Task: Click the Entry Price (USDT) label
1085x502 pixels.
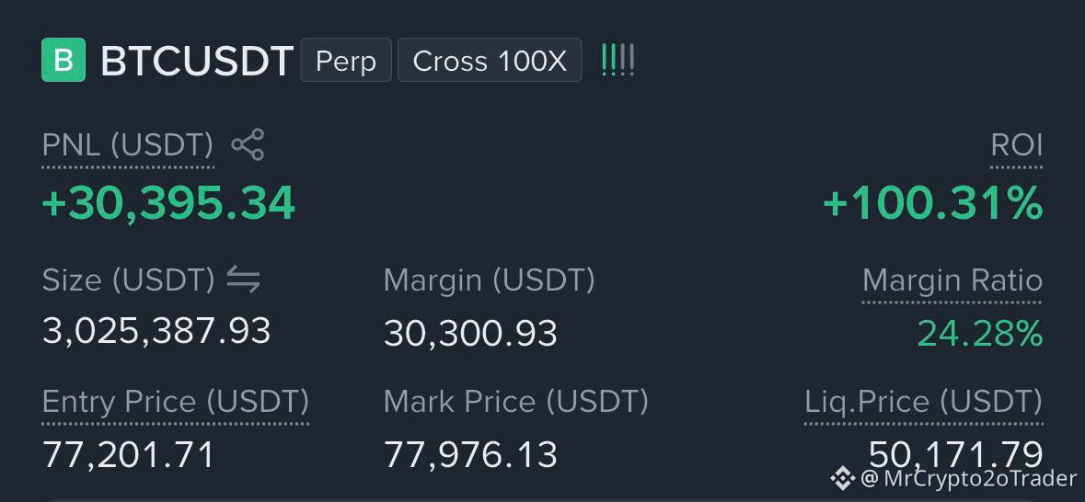Action: (176, 403)
